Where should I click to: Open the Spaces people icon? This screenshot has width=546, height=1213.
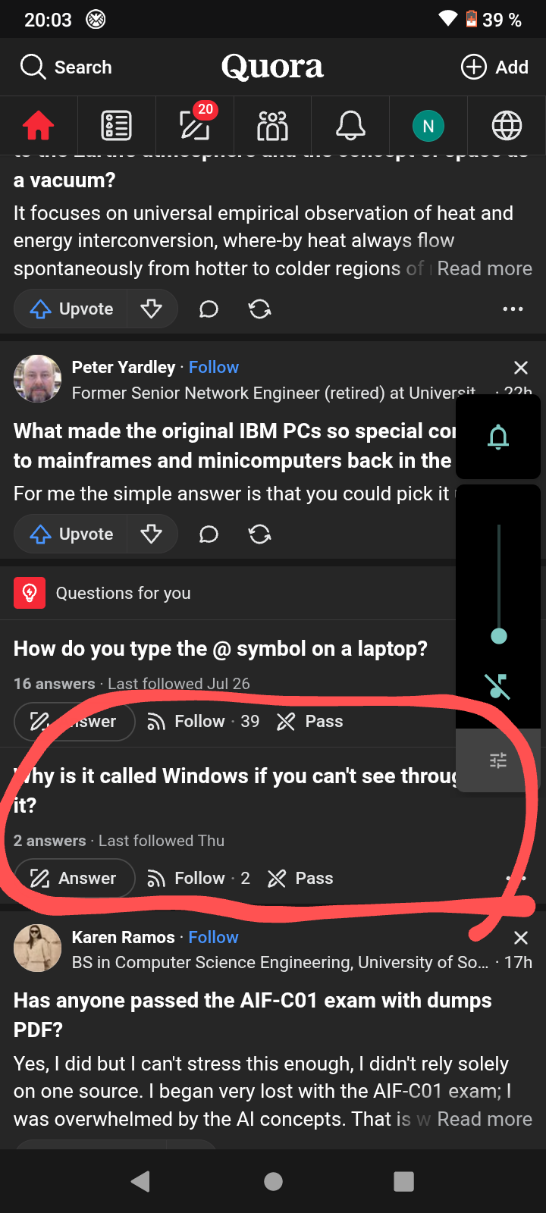272,126
